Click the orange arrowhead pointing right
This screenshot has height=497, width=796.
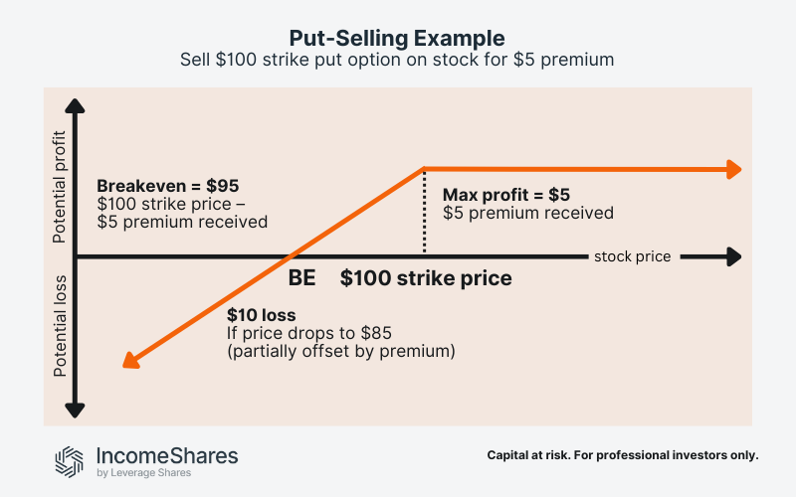pos(733,169)
